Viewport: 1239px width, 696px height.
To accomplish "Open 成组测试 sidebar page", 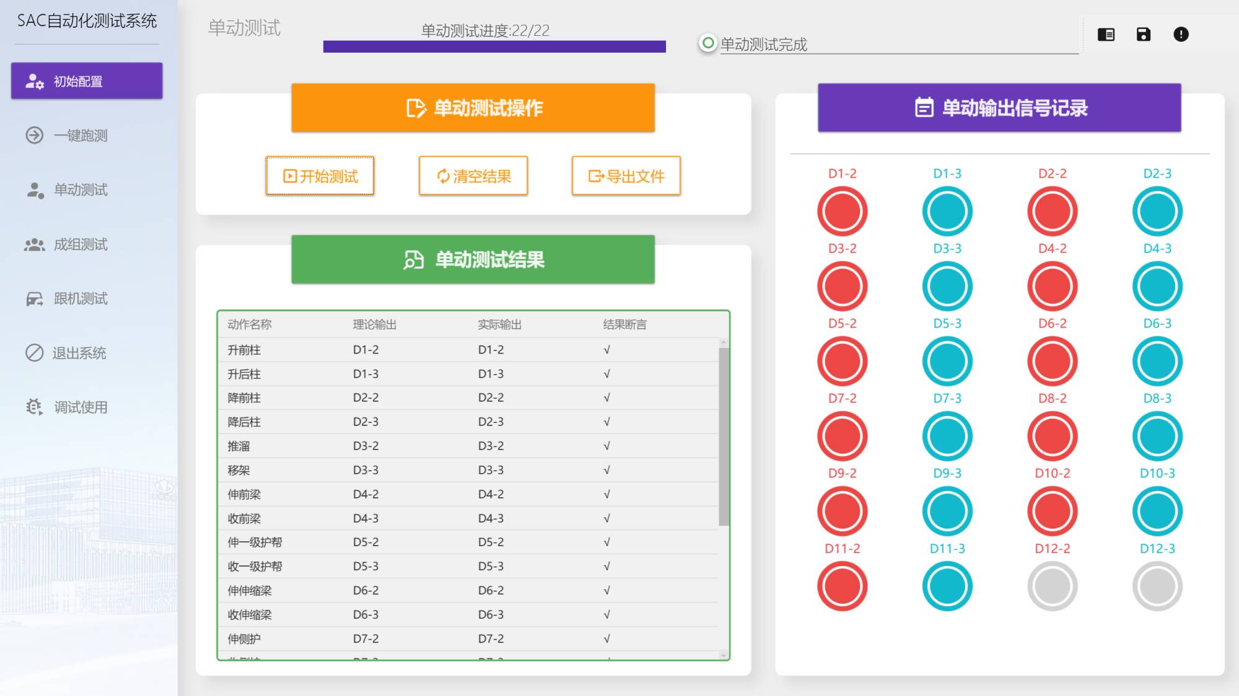I will (81, 245).
